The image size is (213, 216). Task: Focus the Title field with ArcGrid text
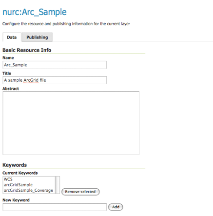pyautogui.click(x=55, y=80)
